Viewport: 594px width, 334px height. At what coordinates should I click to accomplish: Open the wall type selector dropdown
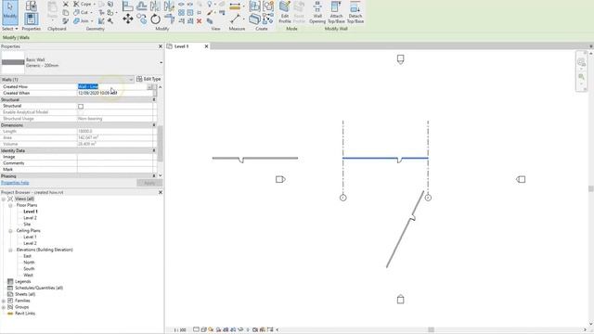click(x=161, y=62)
